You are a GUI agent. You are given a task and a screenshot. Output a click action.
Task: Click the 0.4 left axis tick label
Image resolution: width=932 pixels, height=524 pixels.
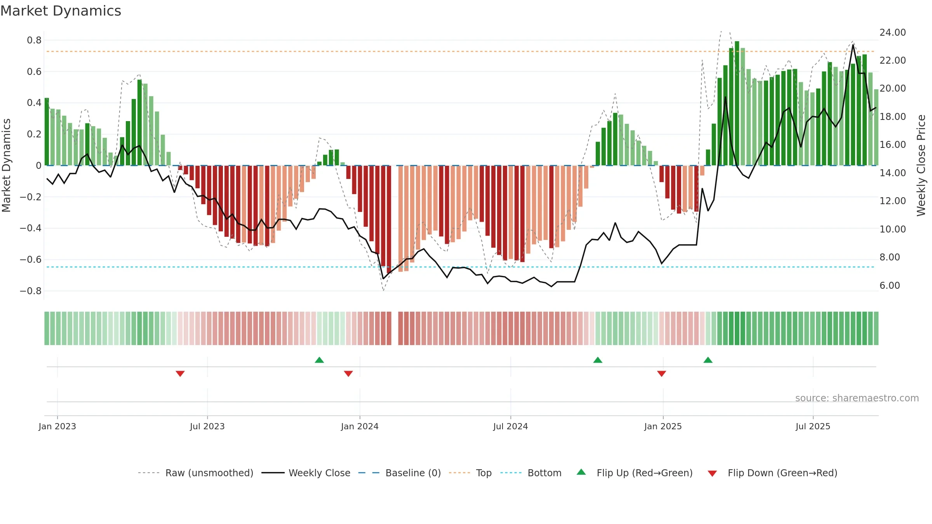(x=34, y=103)
